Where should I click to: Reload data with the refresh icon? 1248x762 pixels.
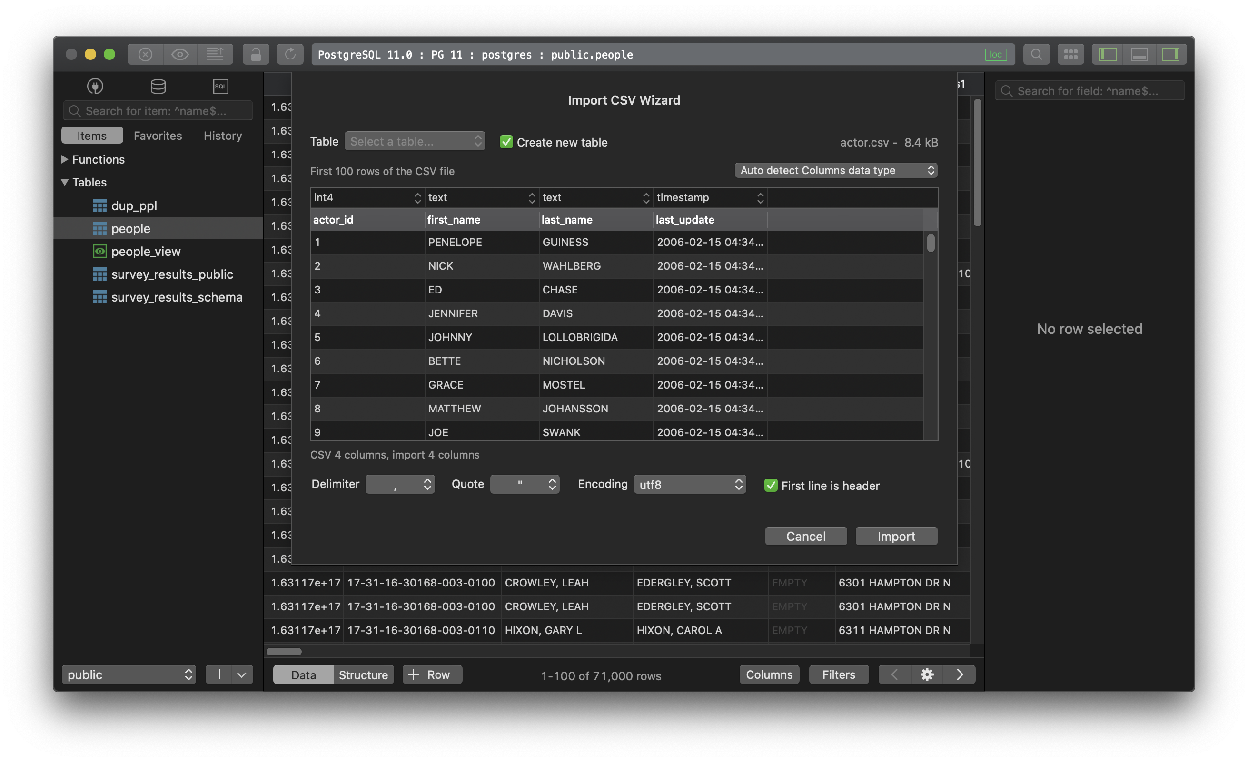coord(290,54)
